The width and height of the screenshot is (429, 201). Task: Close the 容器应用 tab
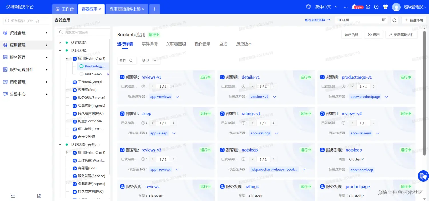[x=100, y=9]
